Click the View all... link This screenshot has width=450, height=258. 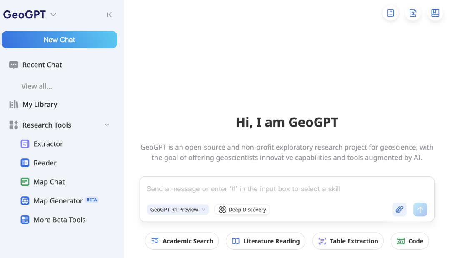tap(37, 86)
